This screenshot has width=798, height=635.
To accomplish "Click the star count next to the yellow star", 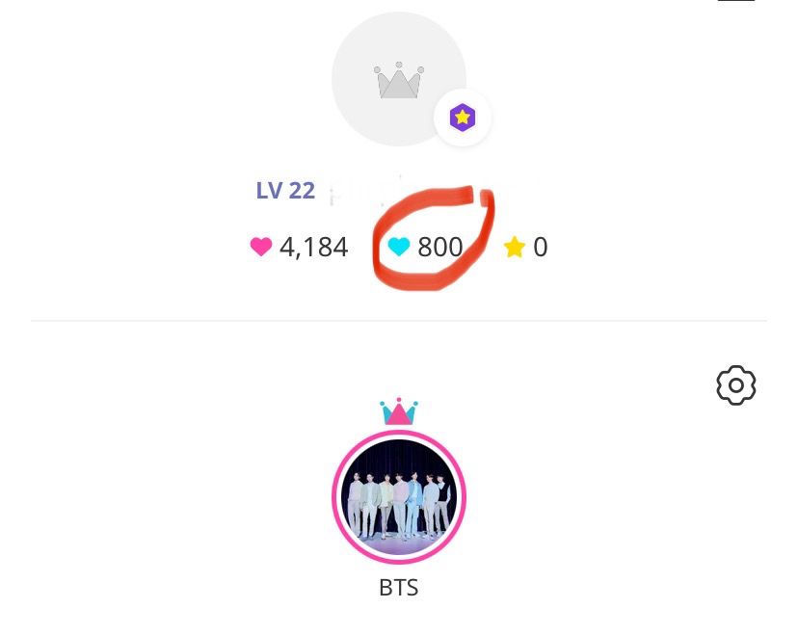I will tap(541, 247).
